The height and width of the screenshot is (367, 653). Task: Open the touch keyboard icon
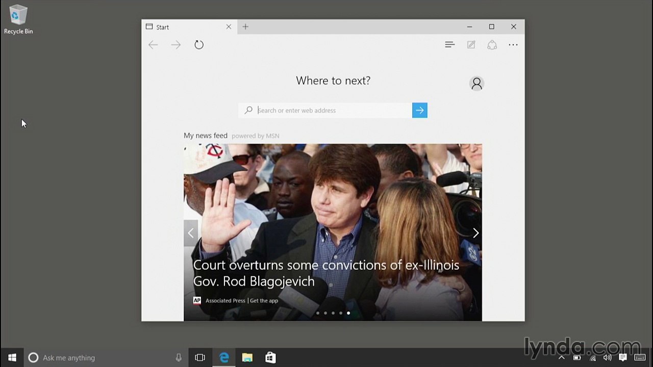point(640,358)
